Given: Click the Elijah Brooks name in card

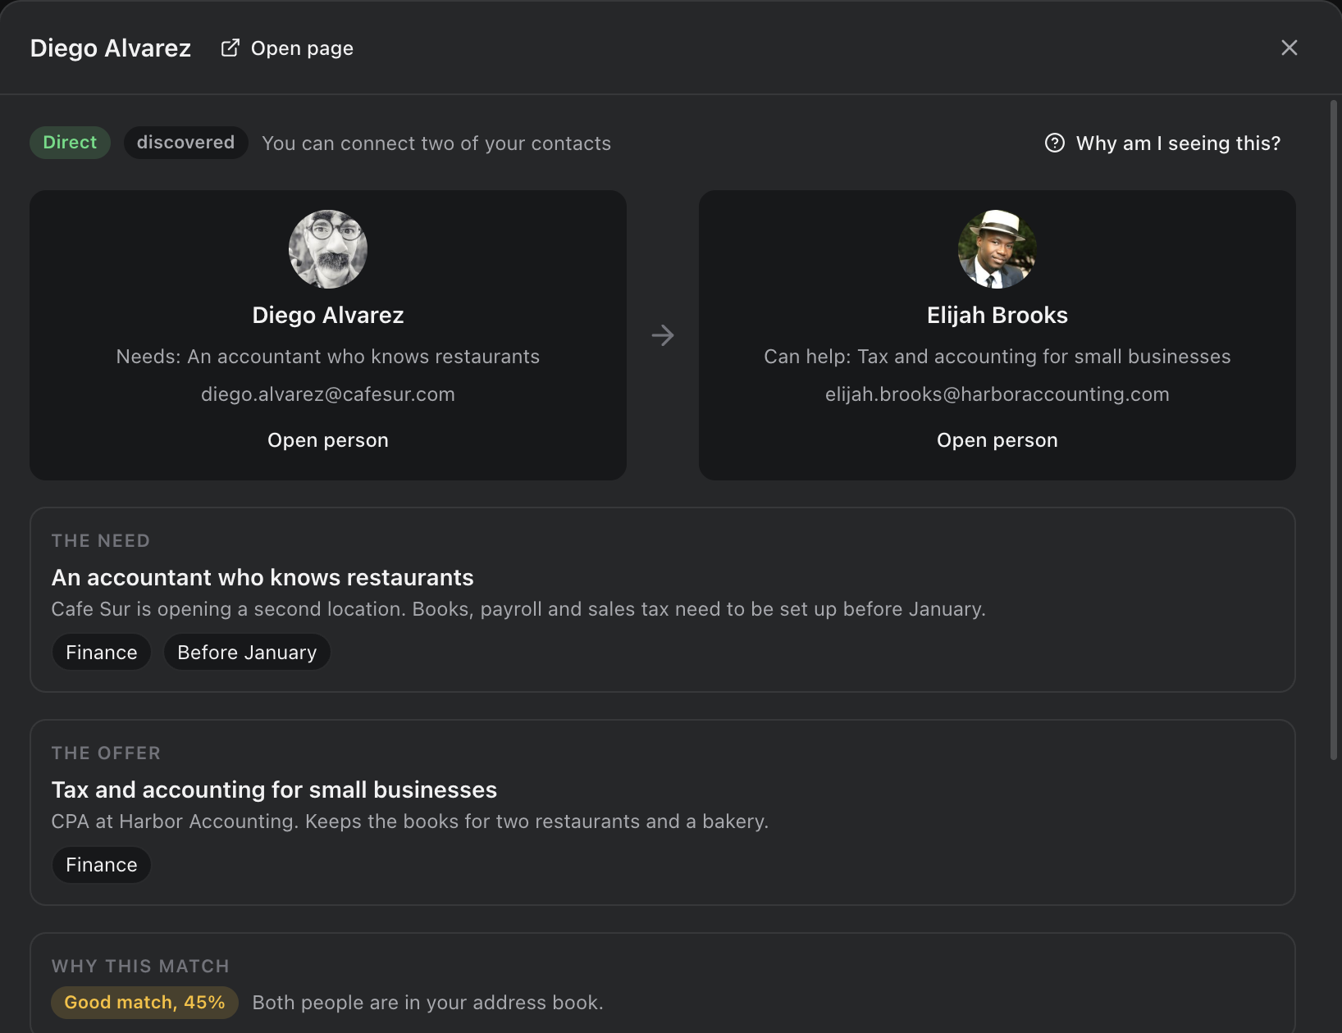Looking at the screenshot, I should pyautogui.click(x=997, y=316).
